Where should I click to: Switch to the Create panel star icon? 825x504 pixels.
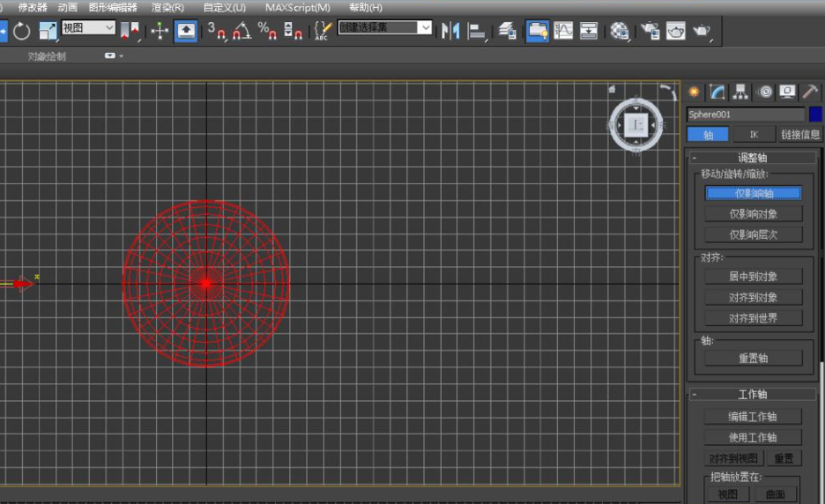(x=695, y=92)
